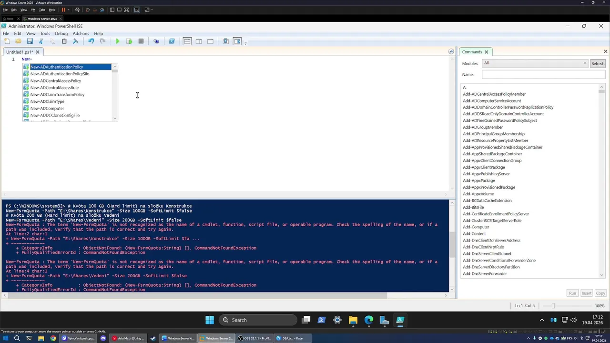Image resolution: width=610 pixels, height=343 pixels.
Task: Open the Modules dropdown in Commands pane
Action: [535, 63]
